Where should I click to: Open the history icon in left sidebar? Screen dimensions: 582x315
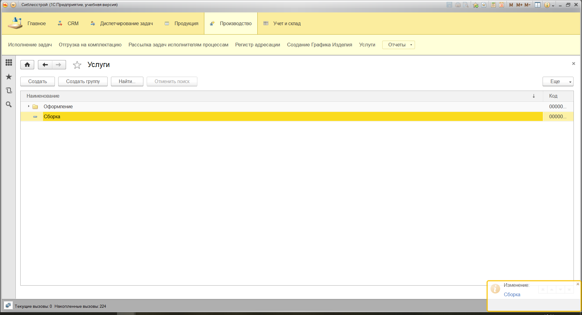pos(9,90)
